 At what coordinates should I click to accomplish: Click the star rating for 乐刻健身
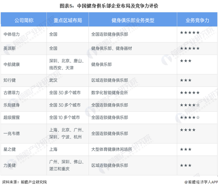coord(190,105)
